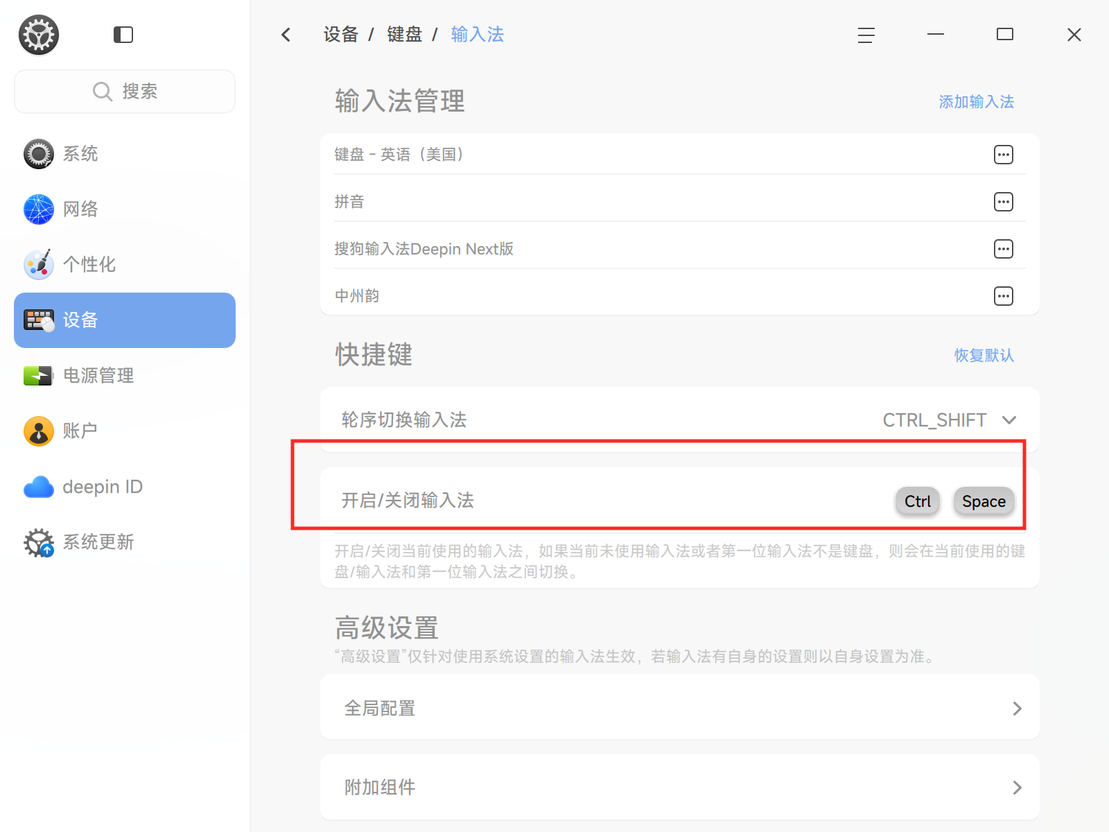Open deepin ID settings
1109x832 pixels.
click(125, 487)
